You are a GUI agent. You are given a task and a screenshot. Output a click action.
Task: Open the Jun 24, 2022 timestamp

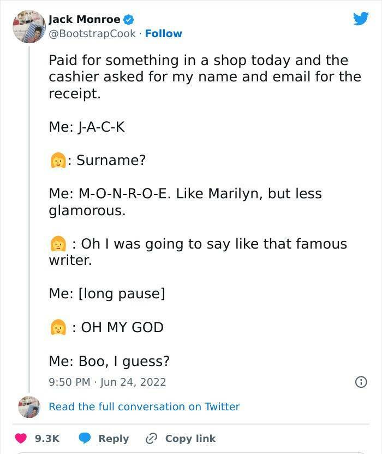point(132,382)
